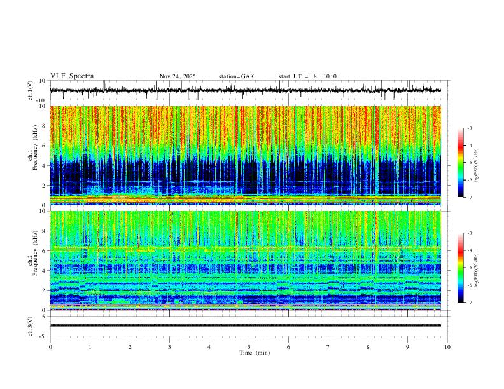Image resolution: width=504 pixels, height=389 pixels.
Task: Select the date 'Nov.24, 2025'
Action: 178,76
